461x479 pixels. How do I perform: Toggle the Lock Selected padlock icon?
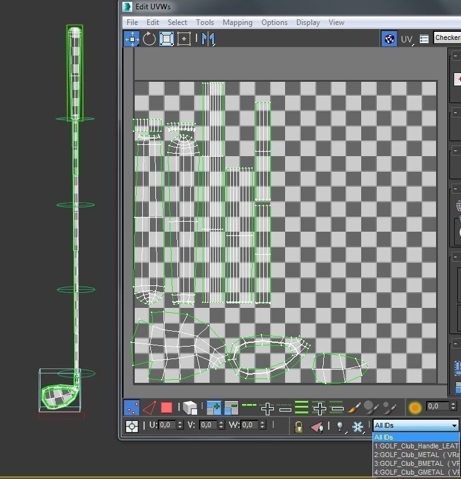coord(299,427)
